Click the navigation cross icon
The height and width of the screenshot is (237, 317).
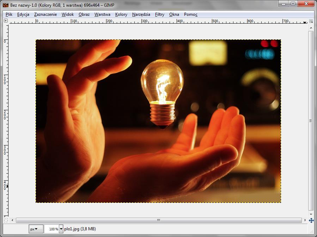point(311,220)
